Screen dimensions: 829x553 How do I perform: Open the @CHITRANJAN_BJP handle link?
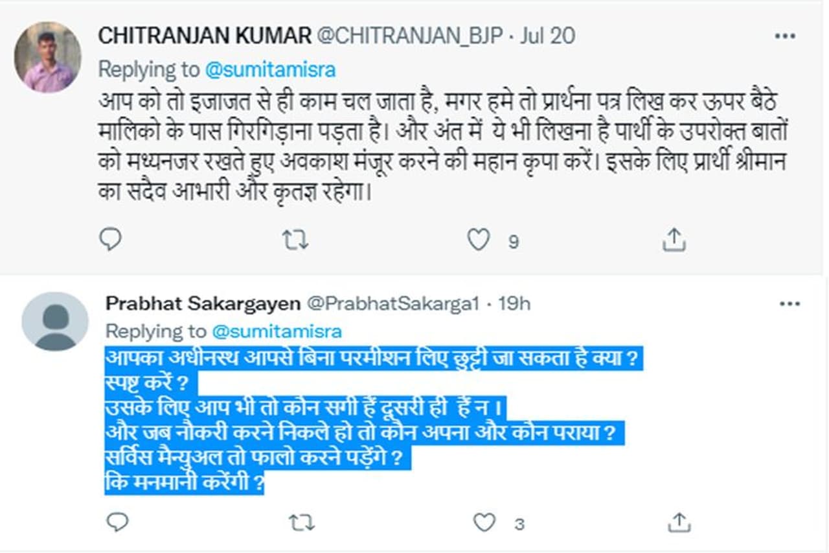pos(409,36)
